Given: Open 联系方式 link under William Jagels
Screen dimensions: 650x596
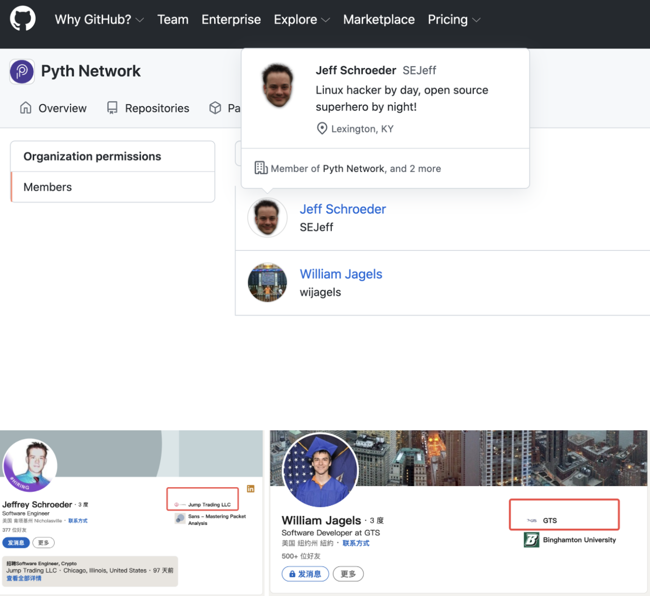Looking at the screenshot, I should 356,543.
